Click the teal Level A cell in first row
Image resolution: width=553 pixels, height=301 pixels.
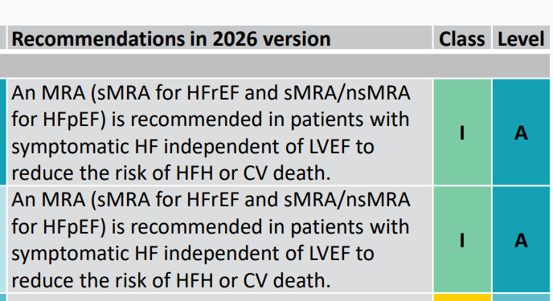click(x=521, y=132)
